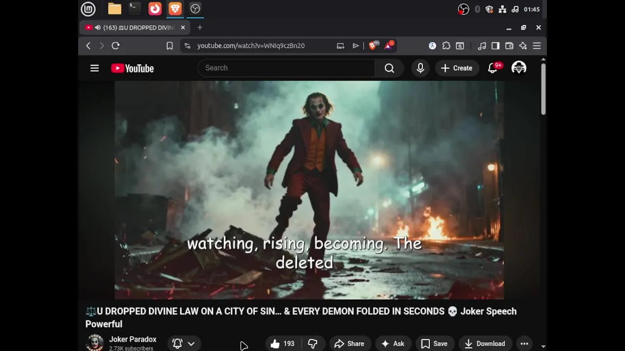Download the video
The width and height of the screenshot is (625, 351).
click(485, 344)
